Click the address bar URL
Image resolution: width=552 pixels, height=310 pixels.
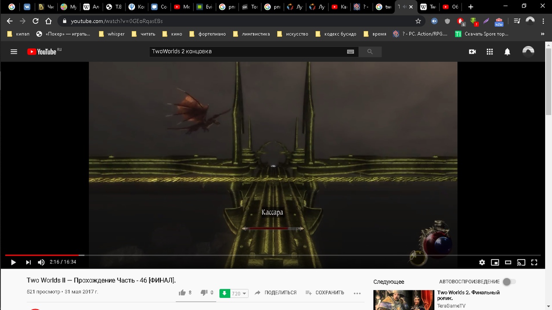117,21
